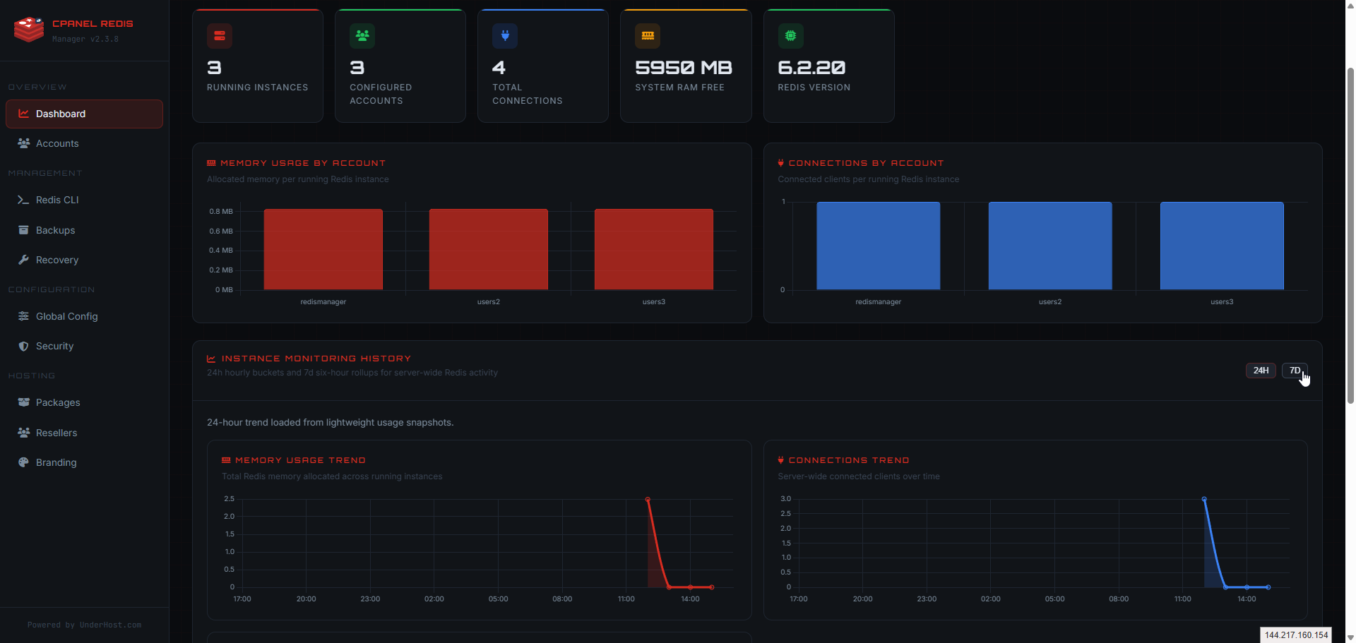Click the Powered by UnderHost.com link
Image resolution: width=1356 pixels, height=643 pixels.
pyautogui.click(x=84, y=625)
